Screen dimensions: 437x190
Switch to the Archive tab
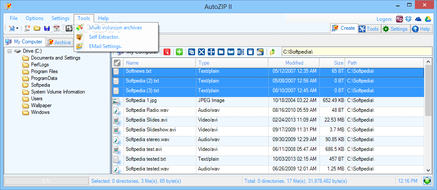pos(59,42)
